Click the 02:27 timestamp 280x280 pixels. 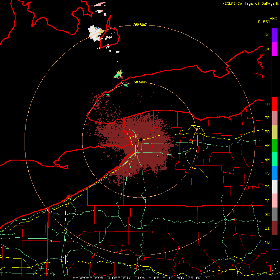click(x=203, y=278)
